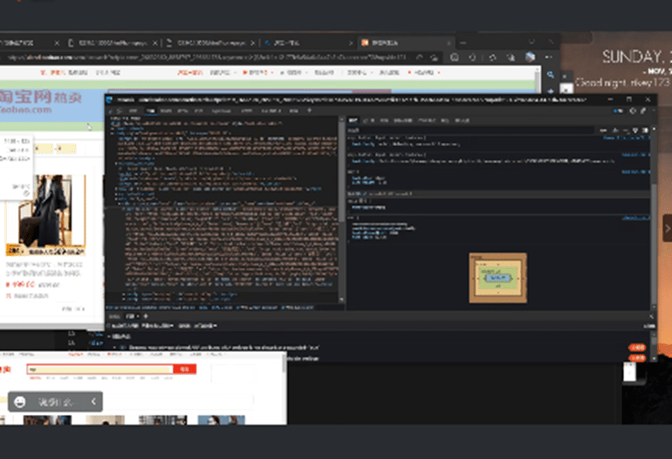Add a tool to the drawer plus icon
Screen dimensions: 672x459
pos(146,316)
